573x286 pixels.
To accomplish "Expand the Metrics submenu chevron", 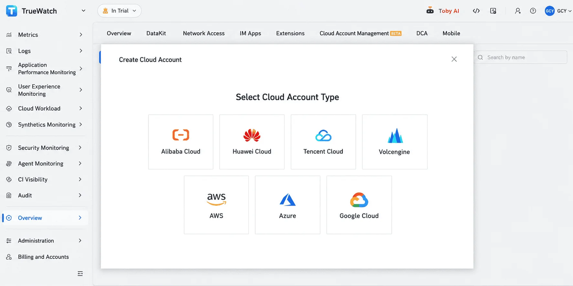I will 81,35.
